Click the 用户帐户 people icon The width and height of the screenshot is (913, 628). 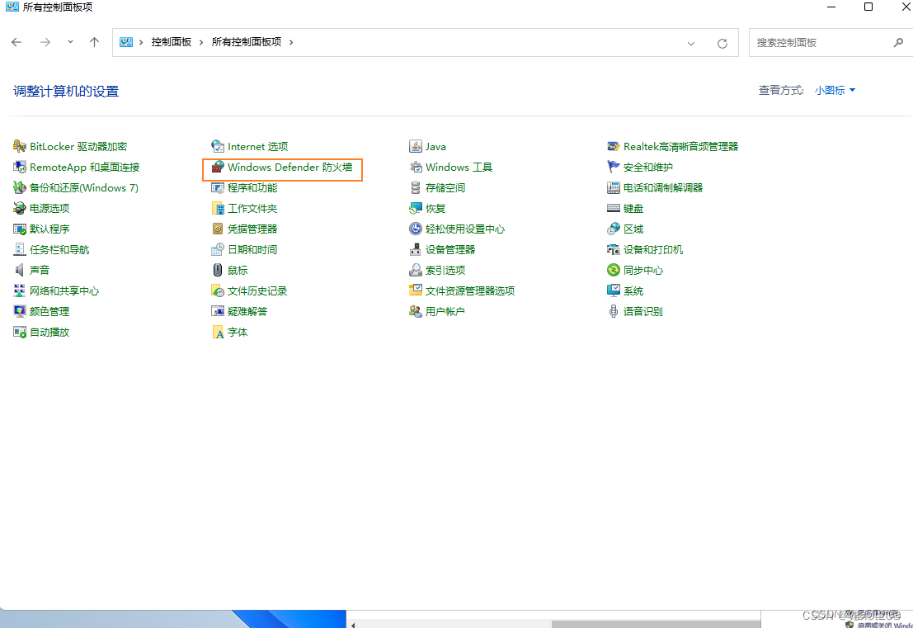tap(415, 311)
